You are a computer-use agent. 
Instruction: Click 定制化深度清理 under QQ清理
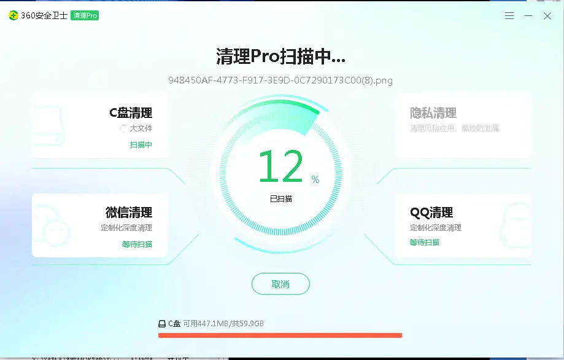(436, 227)
